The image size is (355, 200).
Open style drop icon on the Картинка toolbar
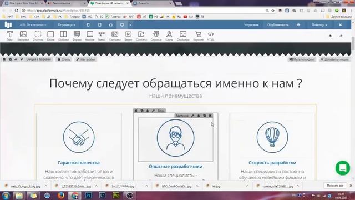click(199, 116)
